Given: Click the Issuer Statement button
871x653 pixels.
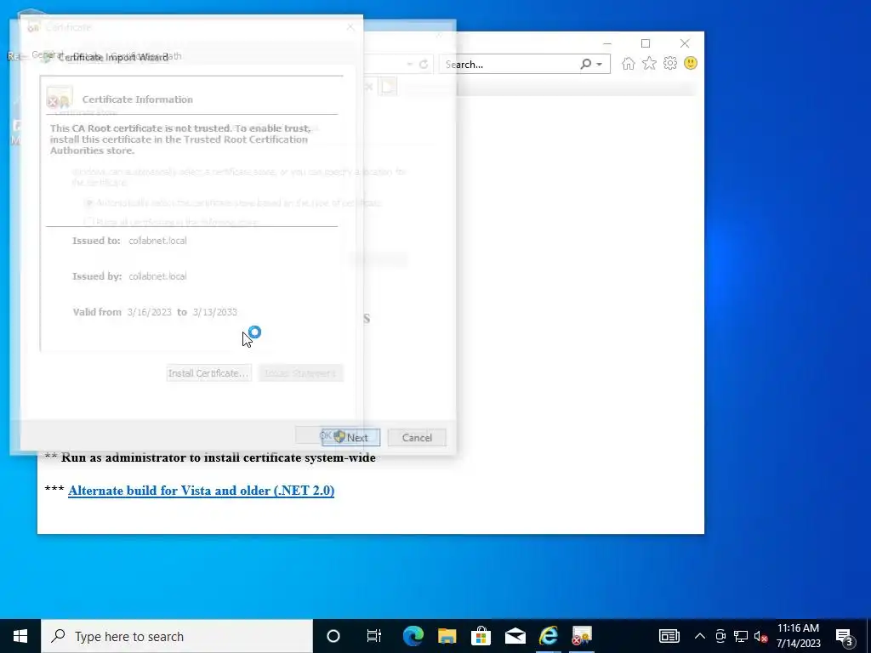Looking at the screenshot, I should 300,373.
